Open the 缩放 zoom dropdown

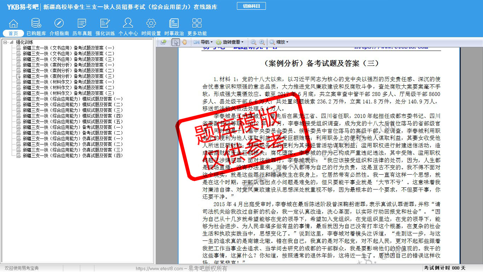[x=279, y=42]
